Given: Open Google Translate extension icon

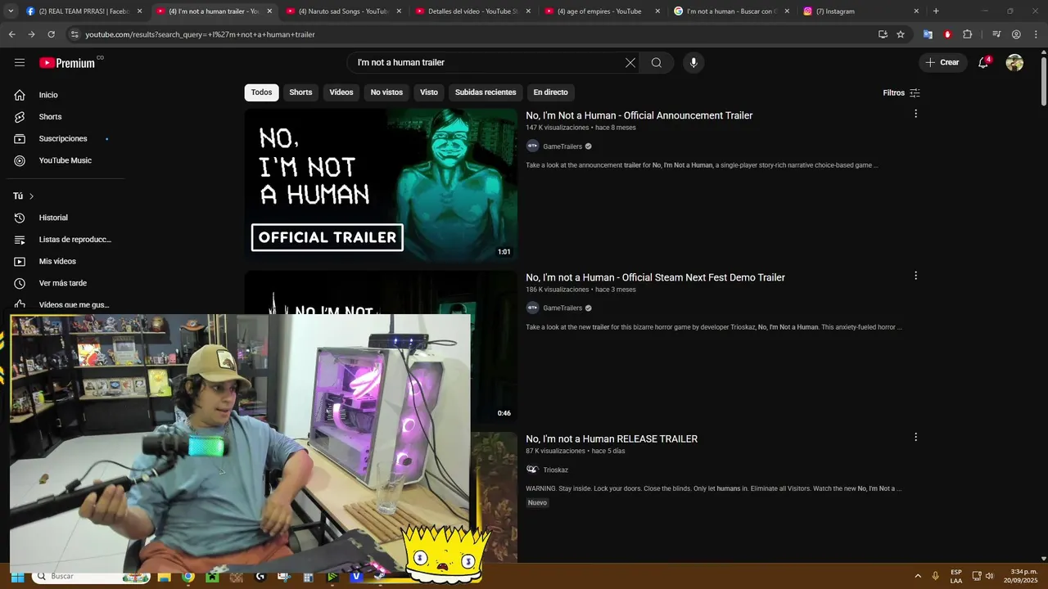Looking at the screenshot, I should tap(928, 34).
